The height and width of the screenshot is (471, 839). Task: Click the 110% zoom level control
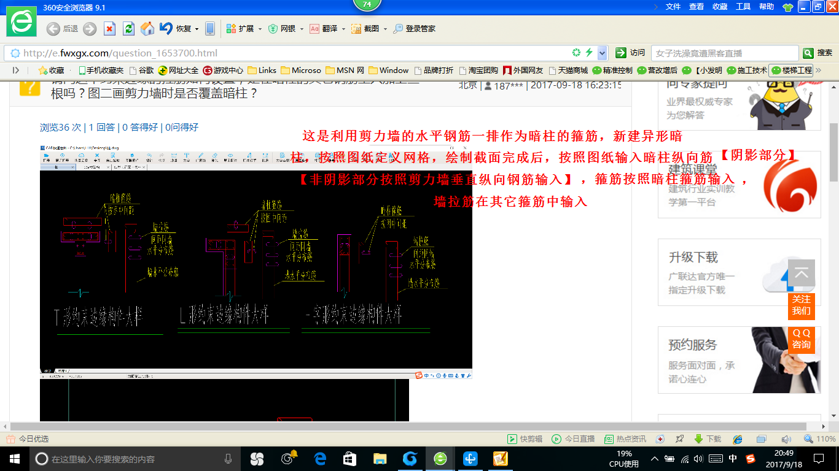(x=820, y=439)
